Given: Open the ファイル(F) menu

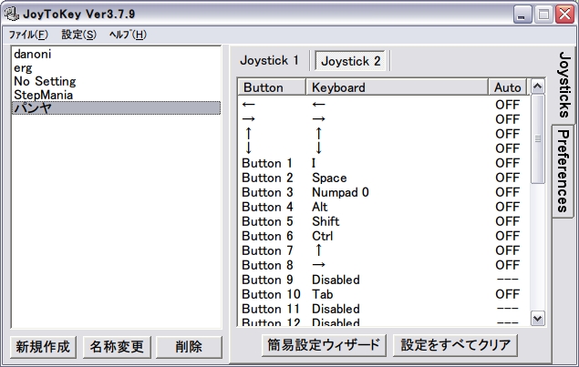Looking at the screenshot, I should tap(28, 35).
